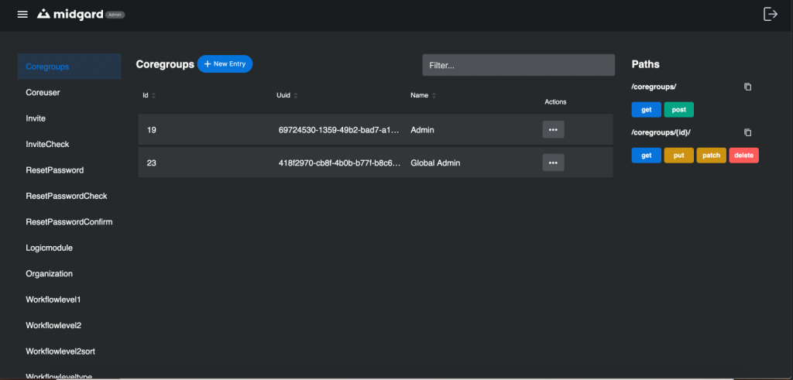Click the midgard logo

[x=70, y=14]
